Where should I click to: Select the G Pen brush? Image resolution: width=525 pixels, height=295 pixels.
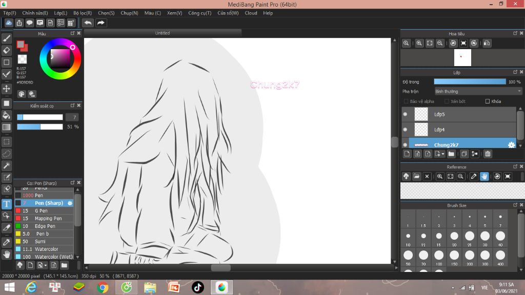[x=44, y=210]
